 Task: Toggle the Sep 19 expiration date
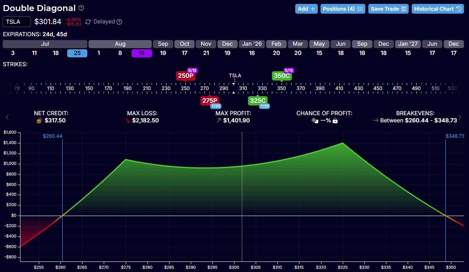tap(163, 53)
